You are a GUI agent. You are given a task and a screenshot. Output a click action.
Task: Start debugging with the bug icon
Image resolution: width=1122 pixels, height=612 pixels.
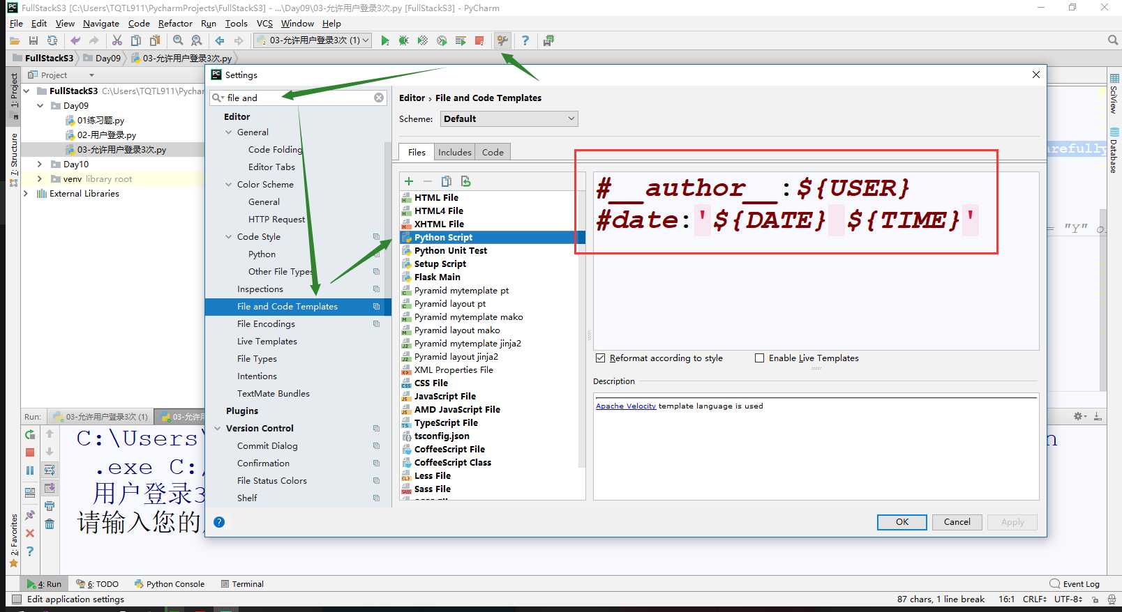(x=404, y=40)
